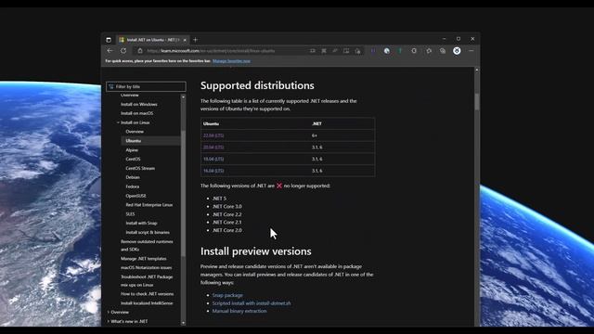Image resolution: width=594 pixels, height=334 pixels.
Task: Open Install with Snap entry
Action: tap(141, 223)
